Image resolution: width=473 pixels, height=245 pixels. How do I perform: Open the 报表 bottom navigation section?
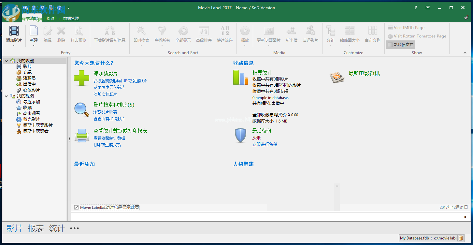point(36,228)
